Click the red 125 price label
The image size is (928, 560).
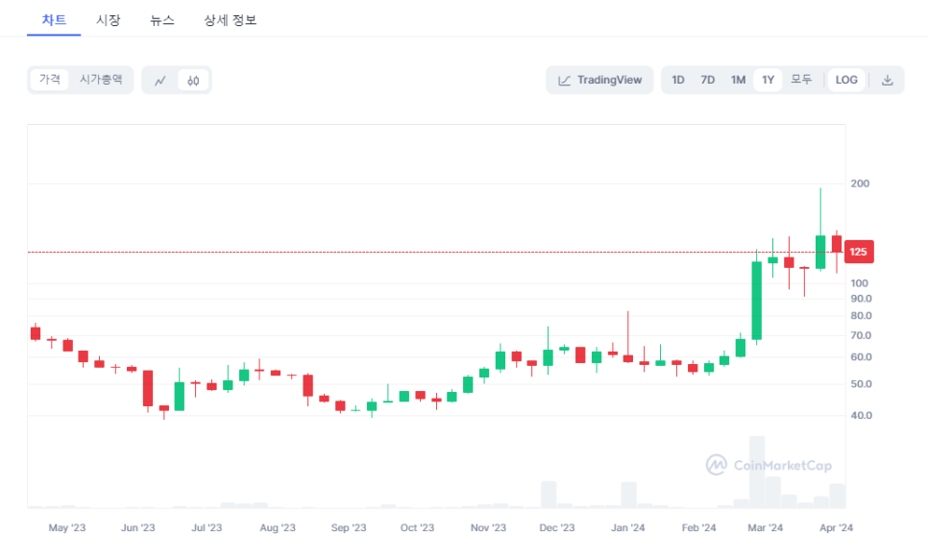click(858, 253)
